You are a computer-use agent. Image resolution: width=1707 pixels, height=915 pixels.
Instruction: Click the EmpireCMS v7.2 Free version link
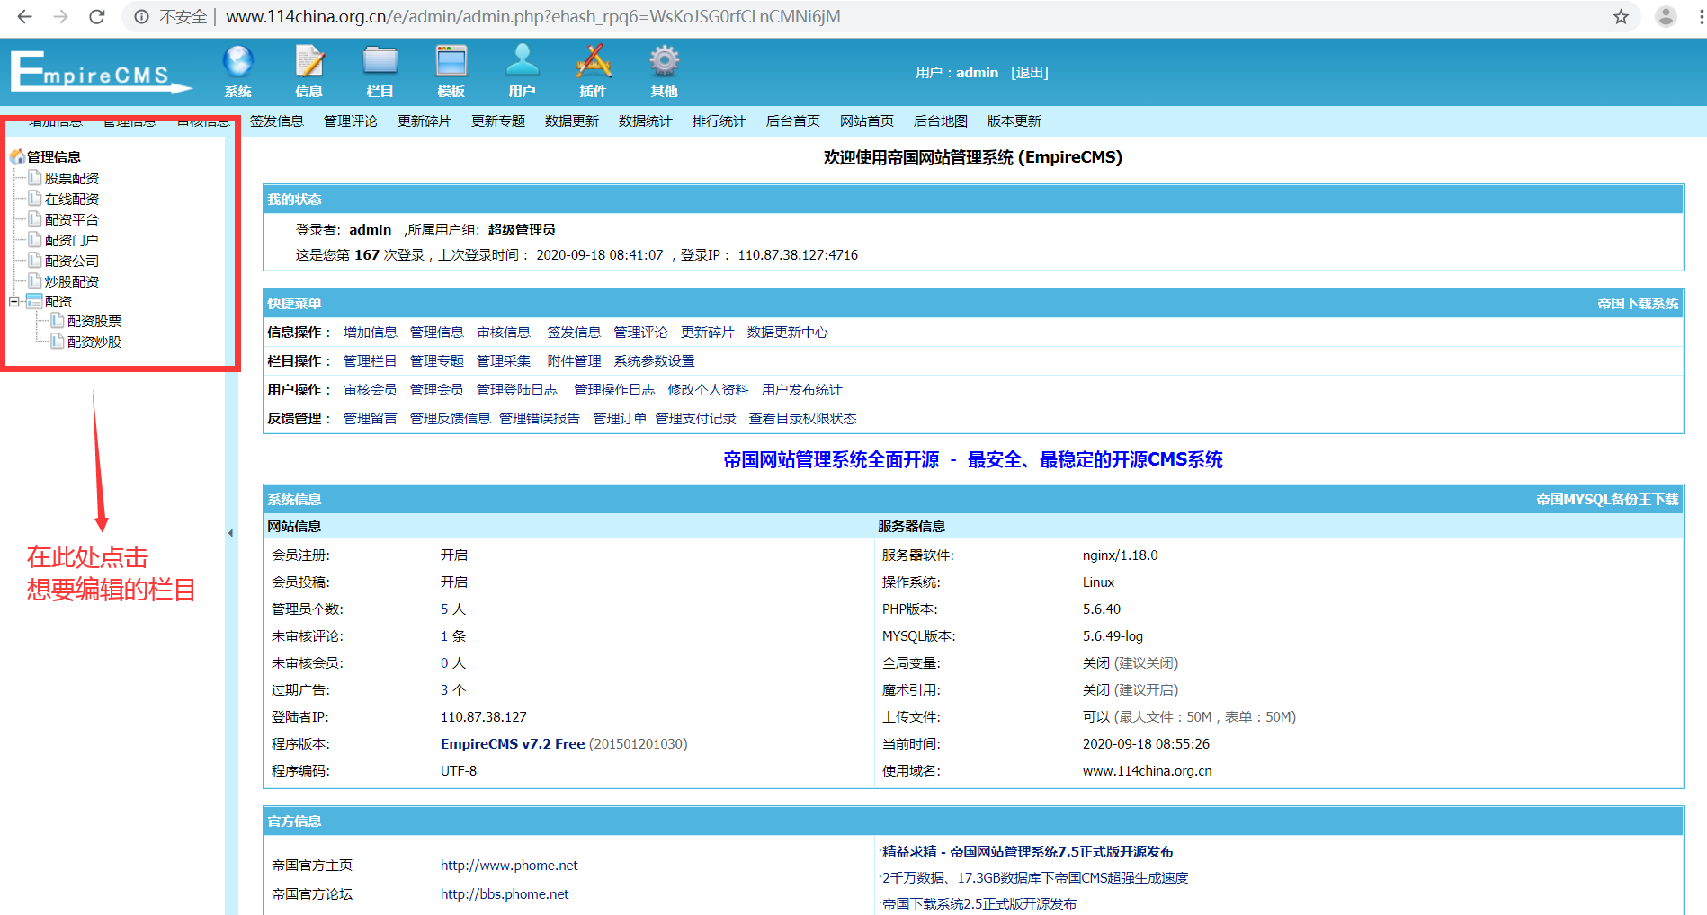(513, 743)
